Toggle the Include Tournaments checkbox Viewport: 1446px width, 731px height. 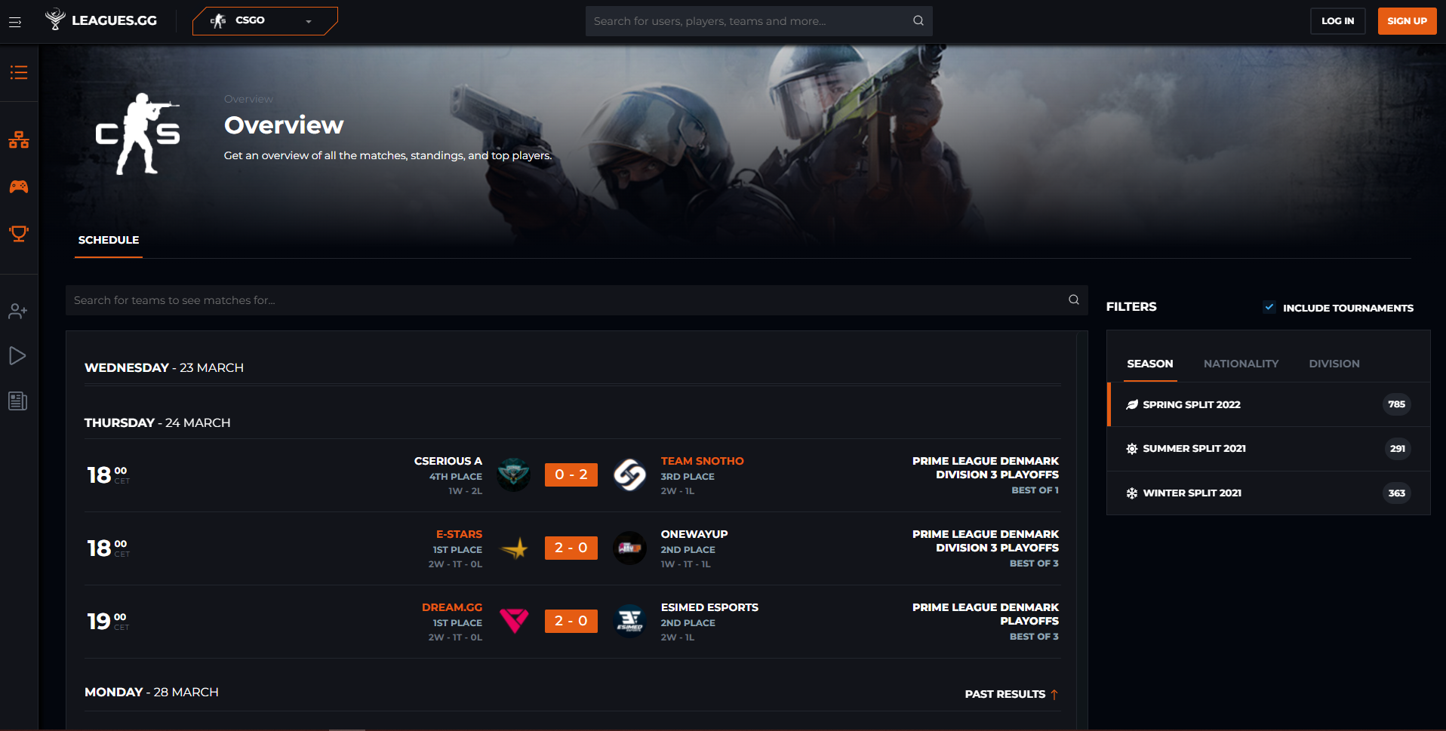(x=1269, y=307)
